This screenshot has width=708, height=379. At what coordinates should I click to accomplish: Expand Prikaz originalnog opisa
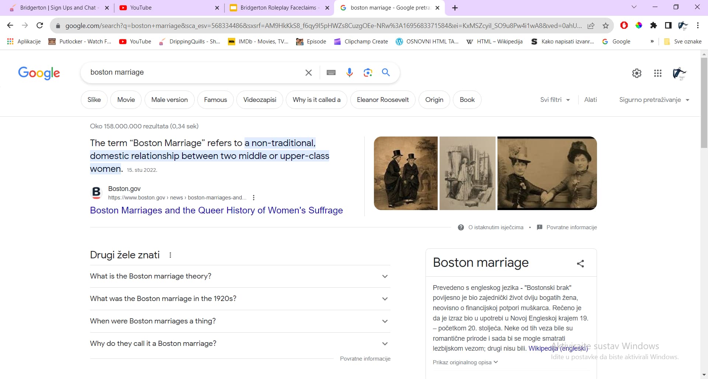point(465,362)
